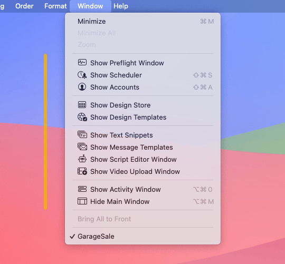Click the Message Templates envelope icon

82,147
